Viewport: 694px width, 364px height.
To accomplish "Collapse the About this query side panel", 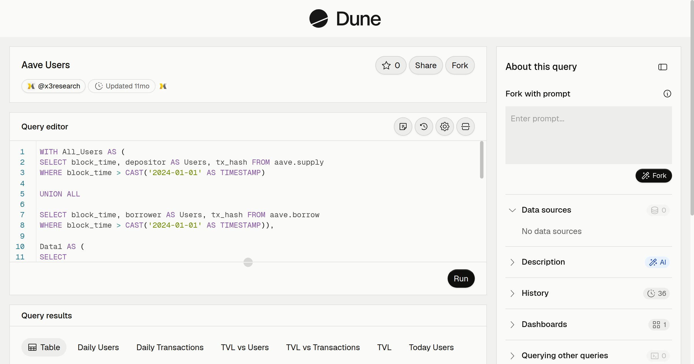I will (x=662, y=67).
